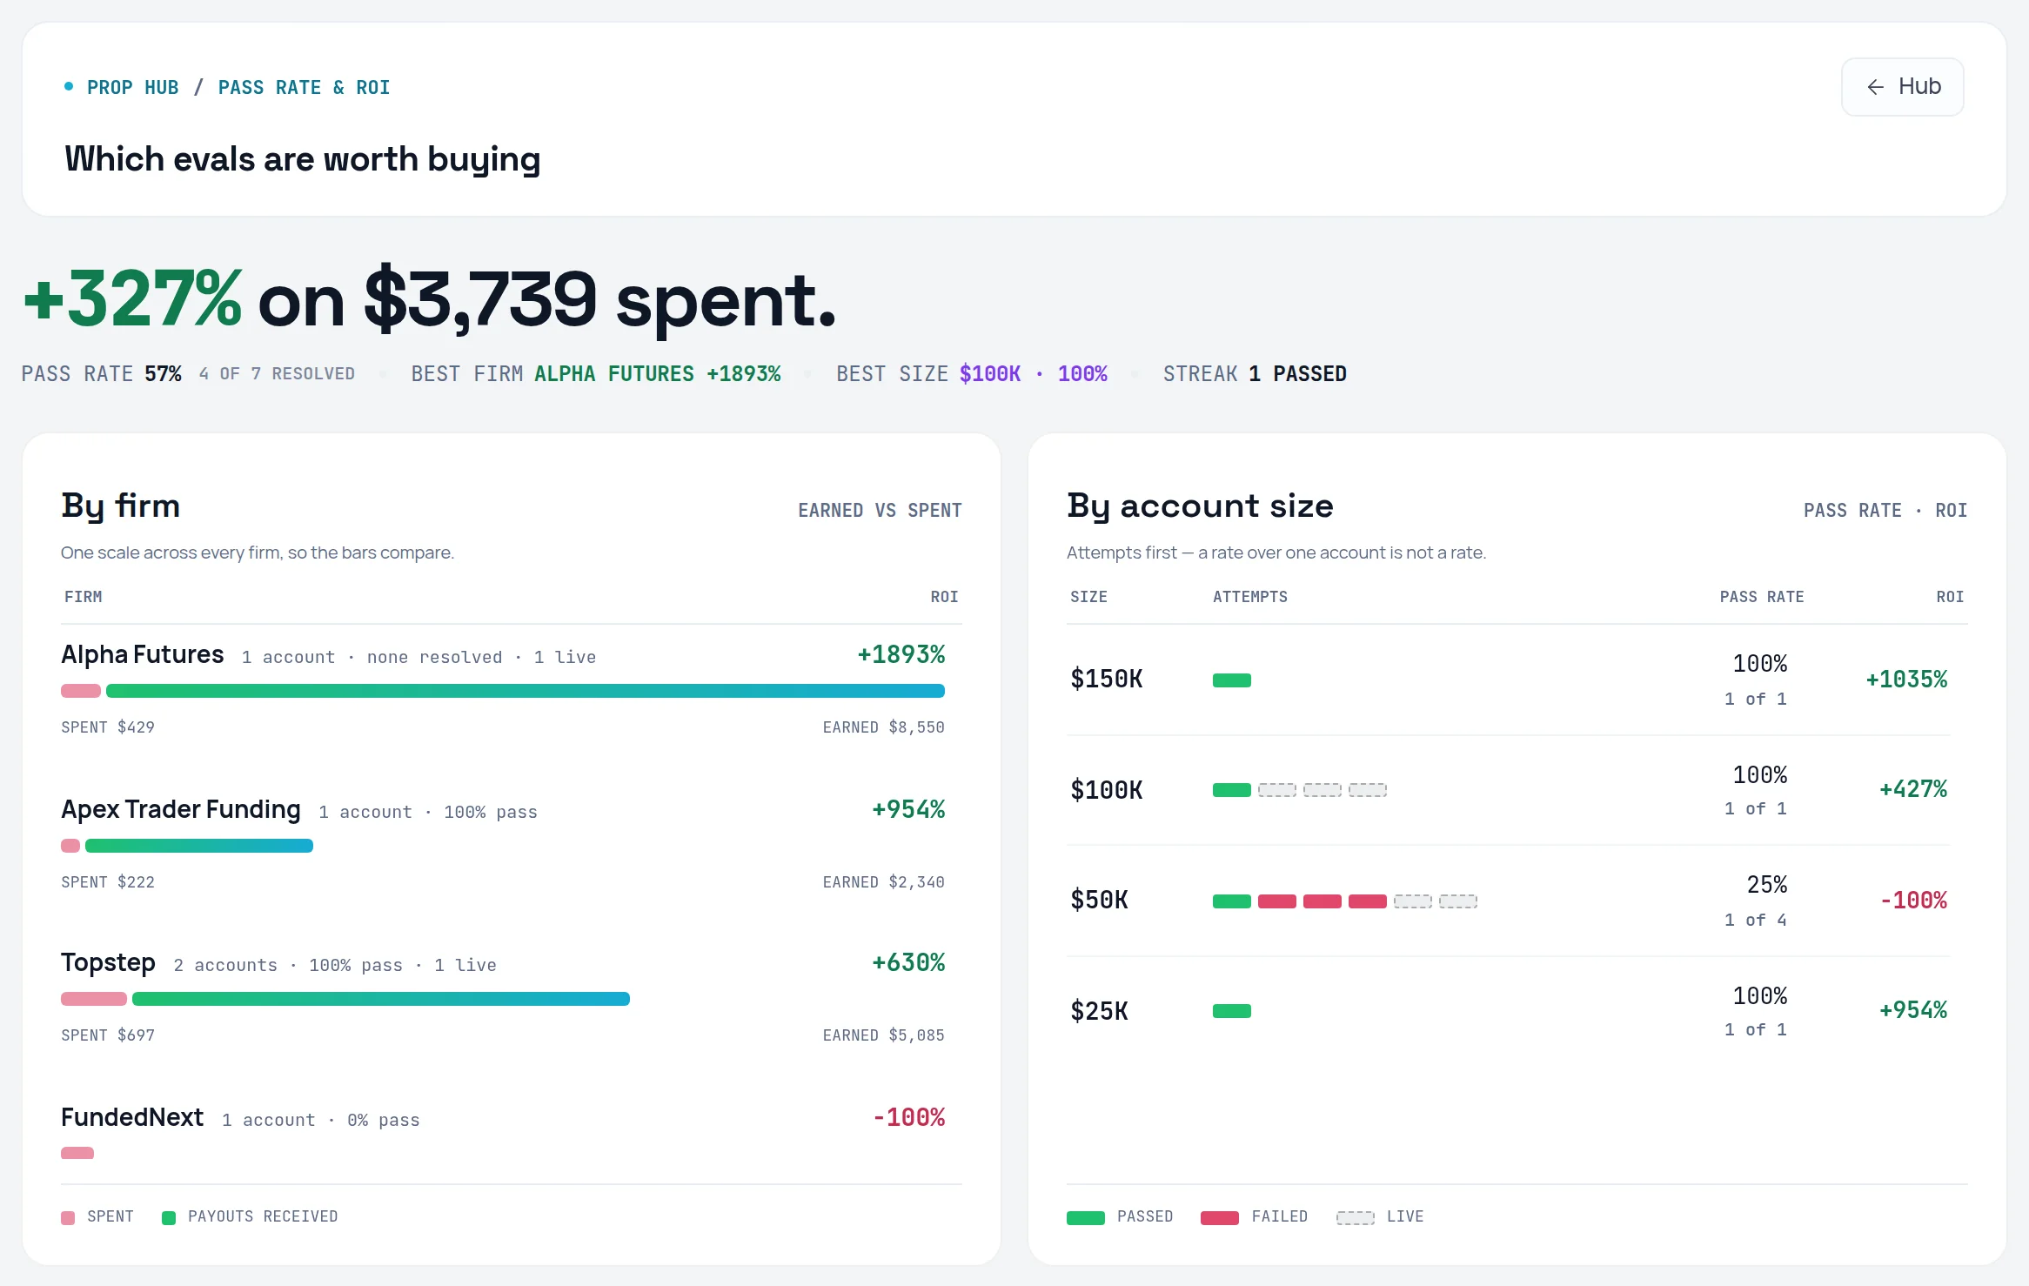
Task: Click the $50K 25% pass rate
Action: [1767, 885]
